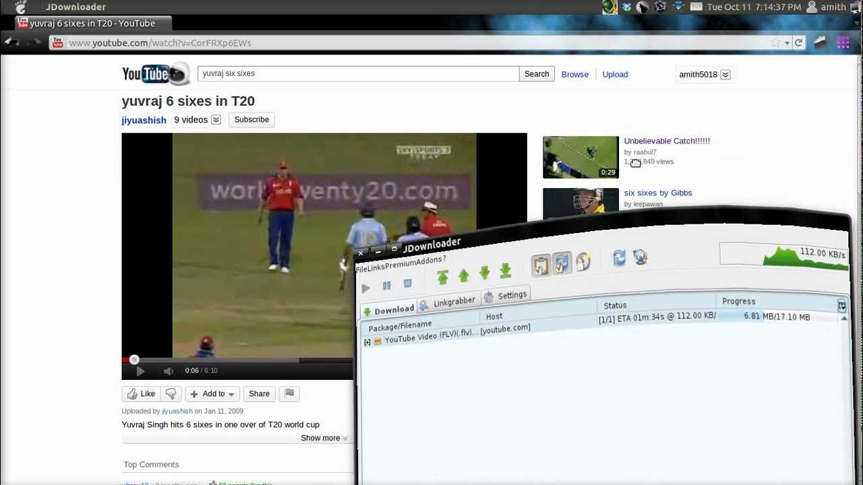Click the YouTube logo
The image size is (863, 485).
(155, 74)
